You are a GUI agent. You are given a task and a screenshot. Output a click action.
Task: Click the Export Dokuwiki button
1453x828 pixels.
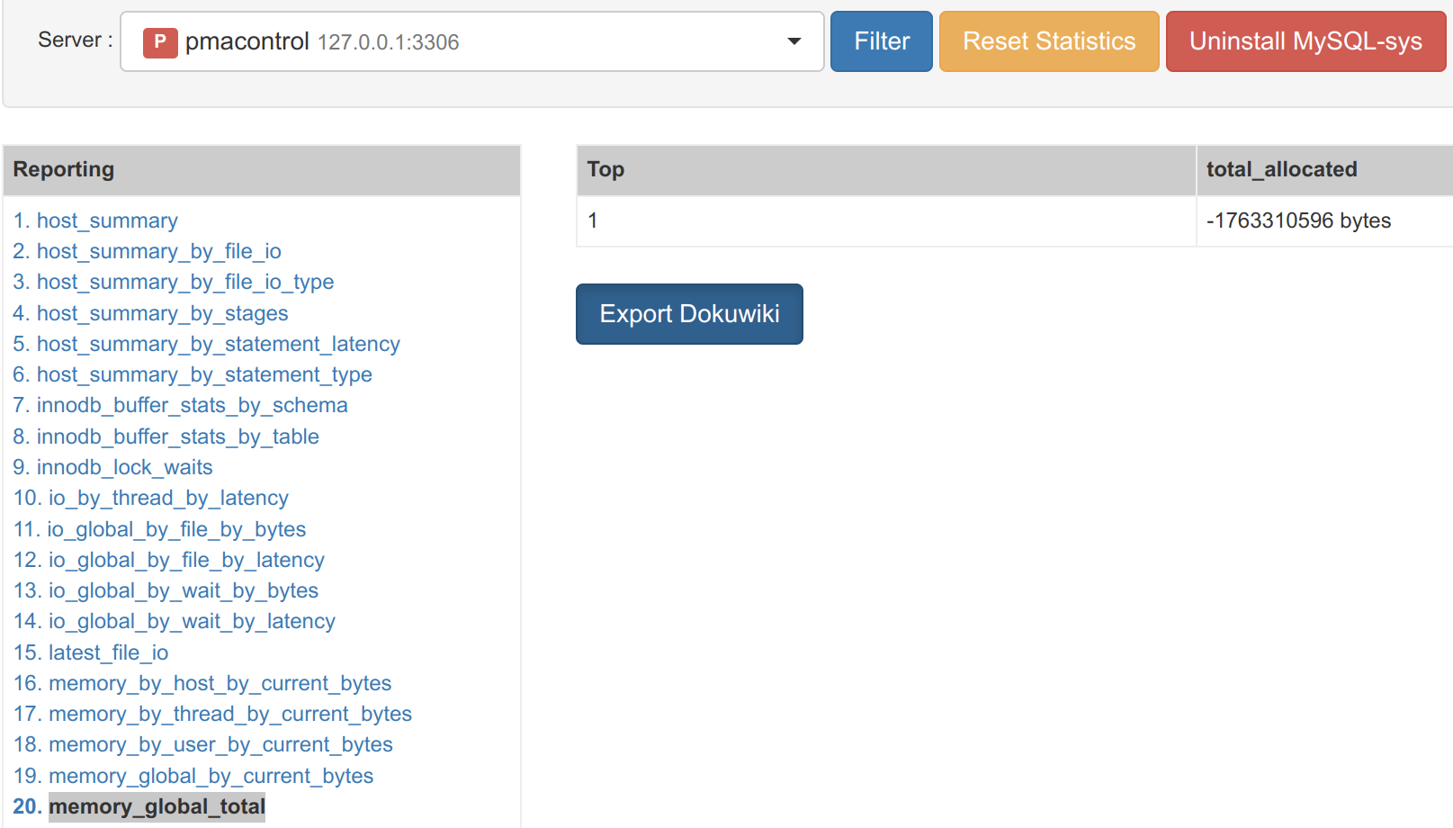click(689, 314)
